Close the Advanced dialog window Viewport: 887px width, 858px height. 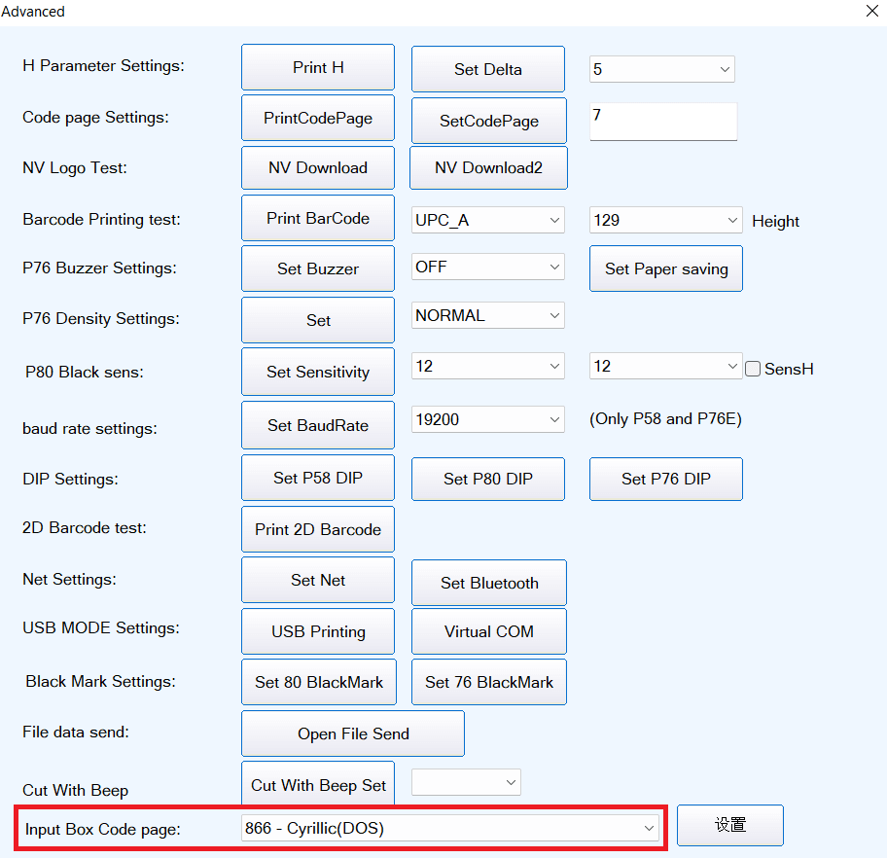[870, 12]
